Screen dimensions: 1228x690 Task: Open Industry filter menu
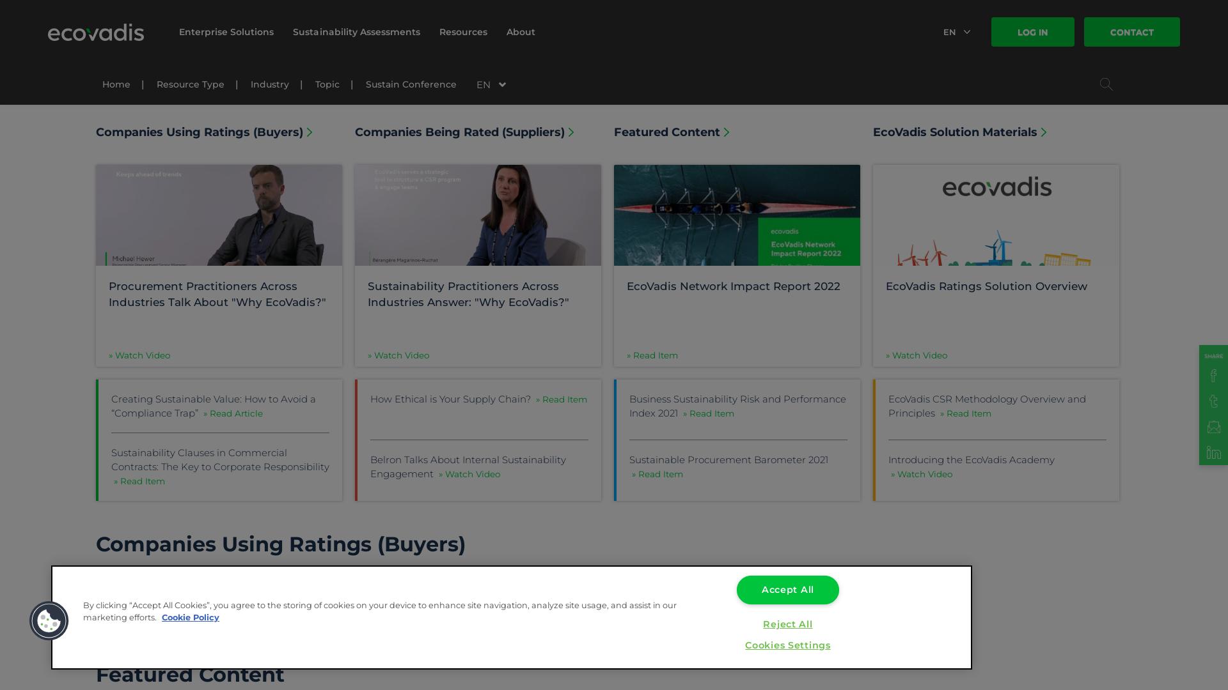(x=269, y=84)
